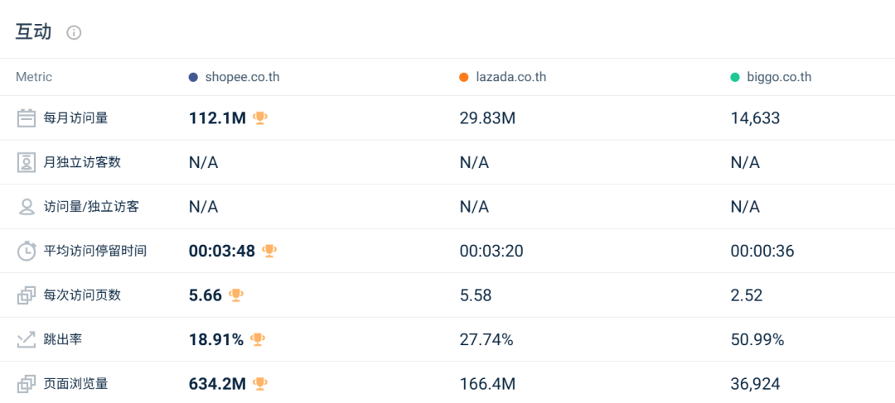Click the pages icon for 每次访问页数
895x403 pixels.
(27, 295)
